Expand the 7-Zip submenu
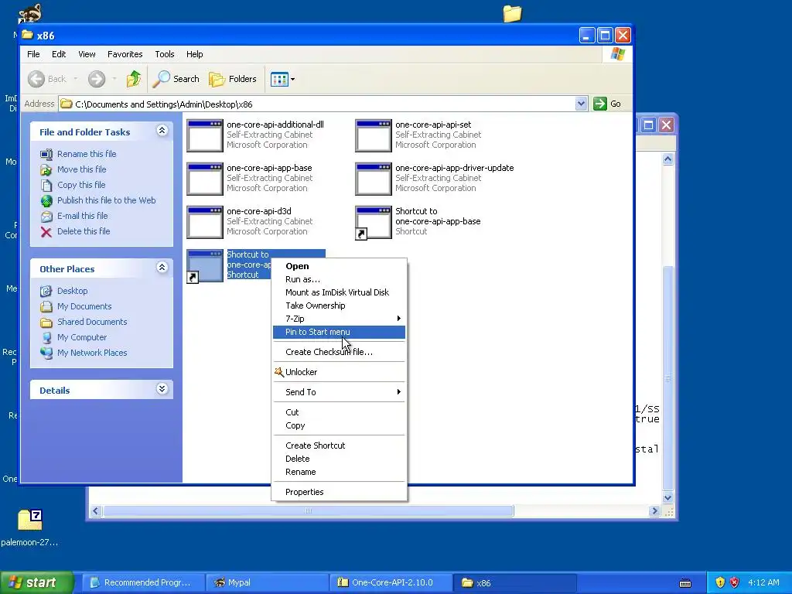Image resolution: width=792 pixels, height=594 pixels. [339, 319]
